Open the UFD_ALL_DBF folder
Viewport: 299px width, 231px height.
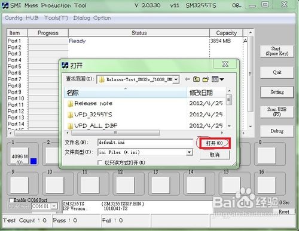point(92,125)
